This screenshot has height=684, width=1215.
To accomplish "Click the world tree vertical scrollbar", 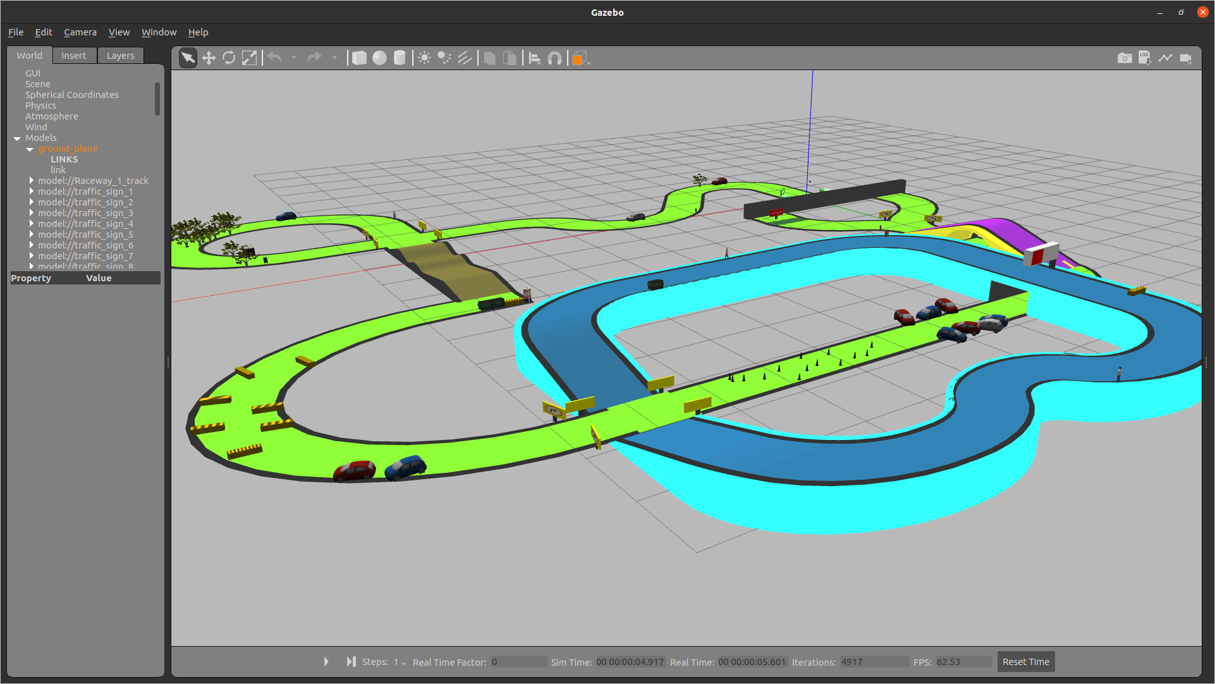I will click(157, 99).
